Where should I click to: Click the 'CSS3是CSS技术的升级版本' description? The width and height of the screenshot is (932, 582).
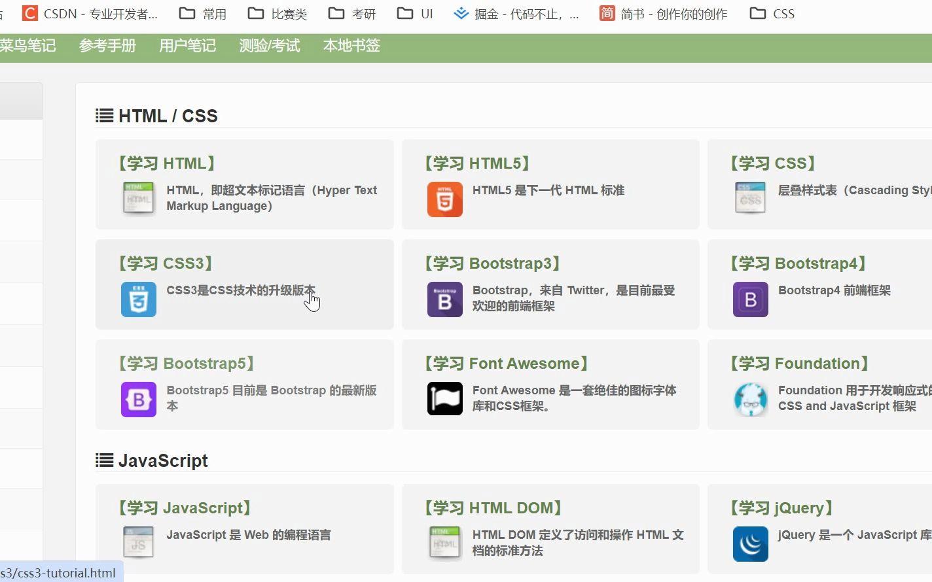241,290
